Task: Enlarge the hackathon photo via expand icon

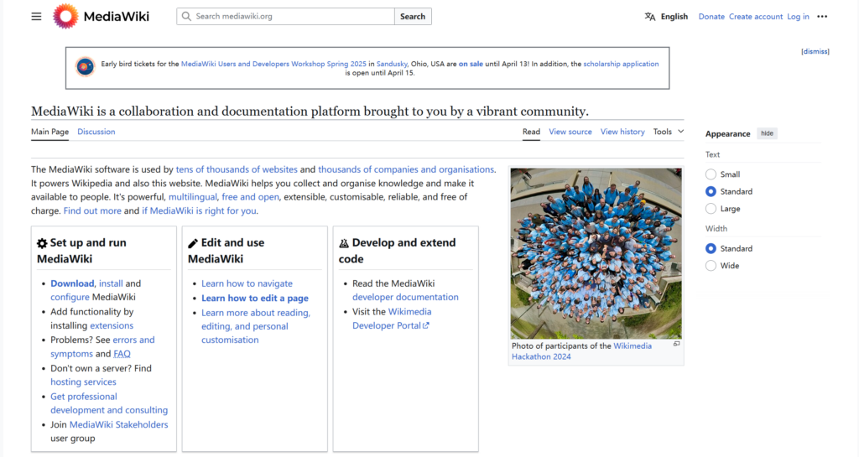Action: click(x=676, y=344)
